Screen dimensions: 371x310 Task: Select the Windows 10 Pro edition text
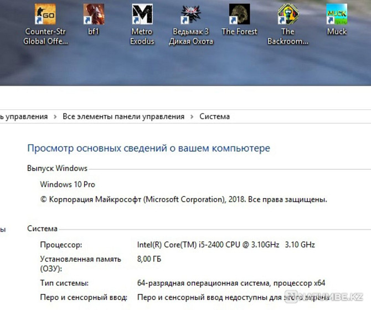pyautogui.click(x=68, y=184)
